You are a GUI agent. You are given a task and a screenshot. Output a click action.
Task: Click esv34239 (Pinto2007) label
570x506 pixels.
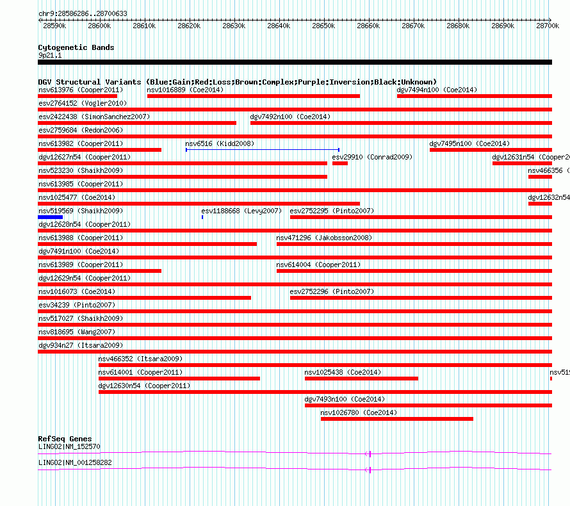pos(77,305)
